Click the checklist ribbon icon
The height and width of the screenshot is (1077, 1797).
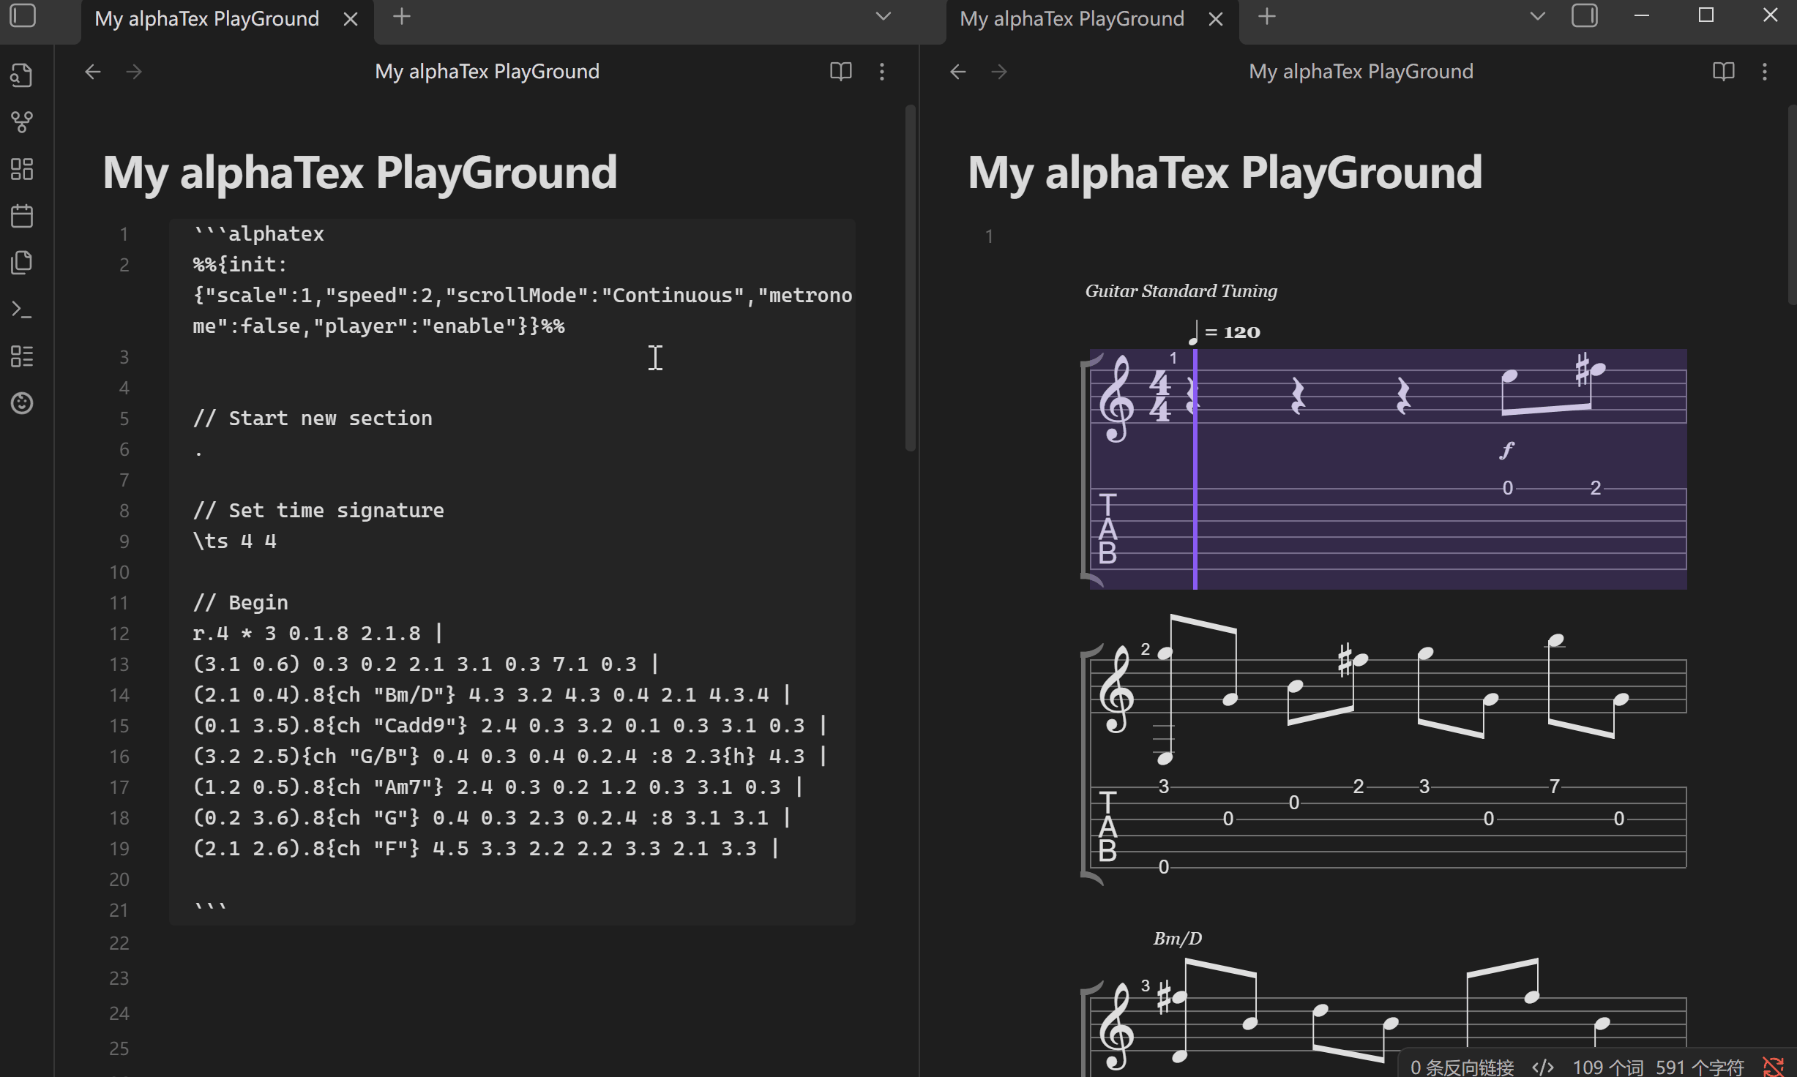[22, 356]
